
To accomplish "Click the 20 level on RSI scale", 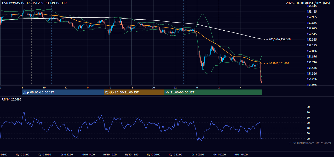I will point(308,139).
